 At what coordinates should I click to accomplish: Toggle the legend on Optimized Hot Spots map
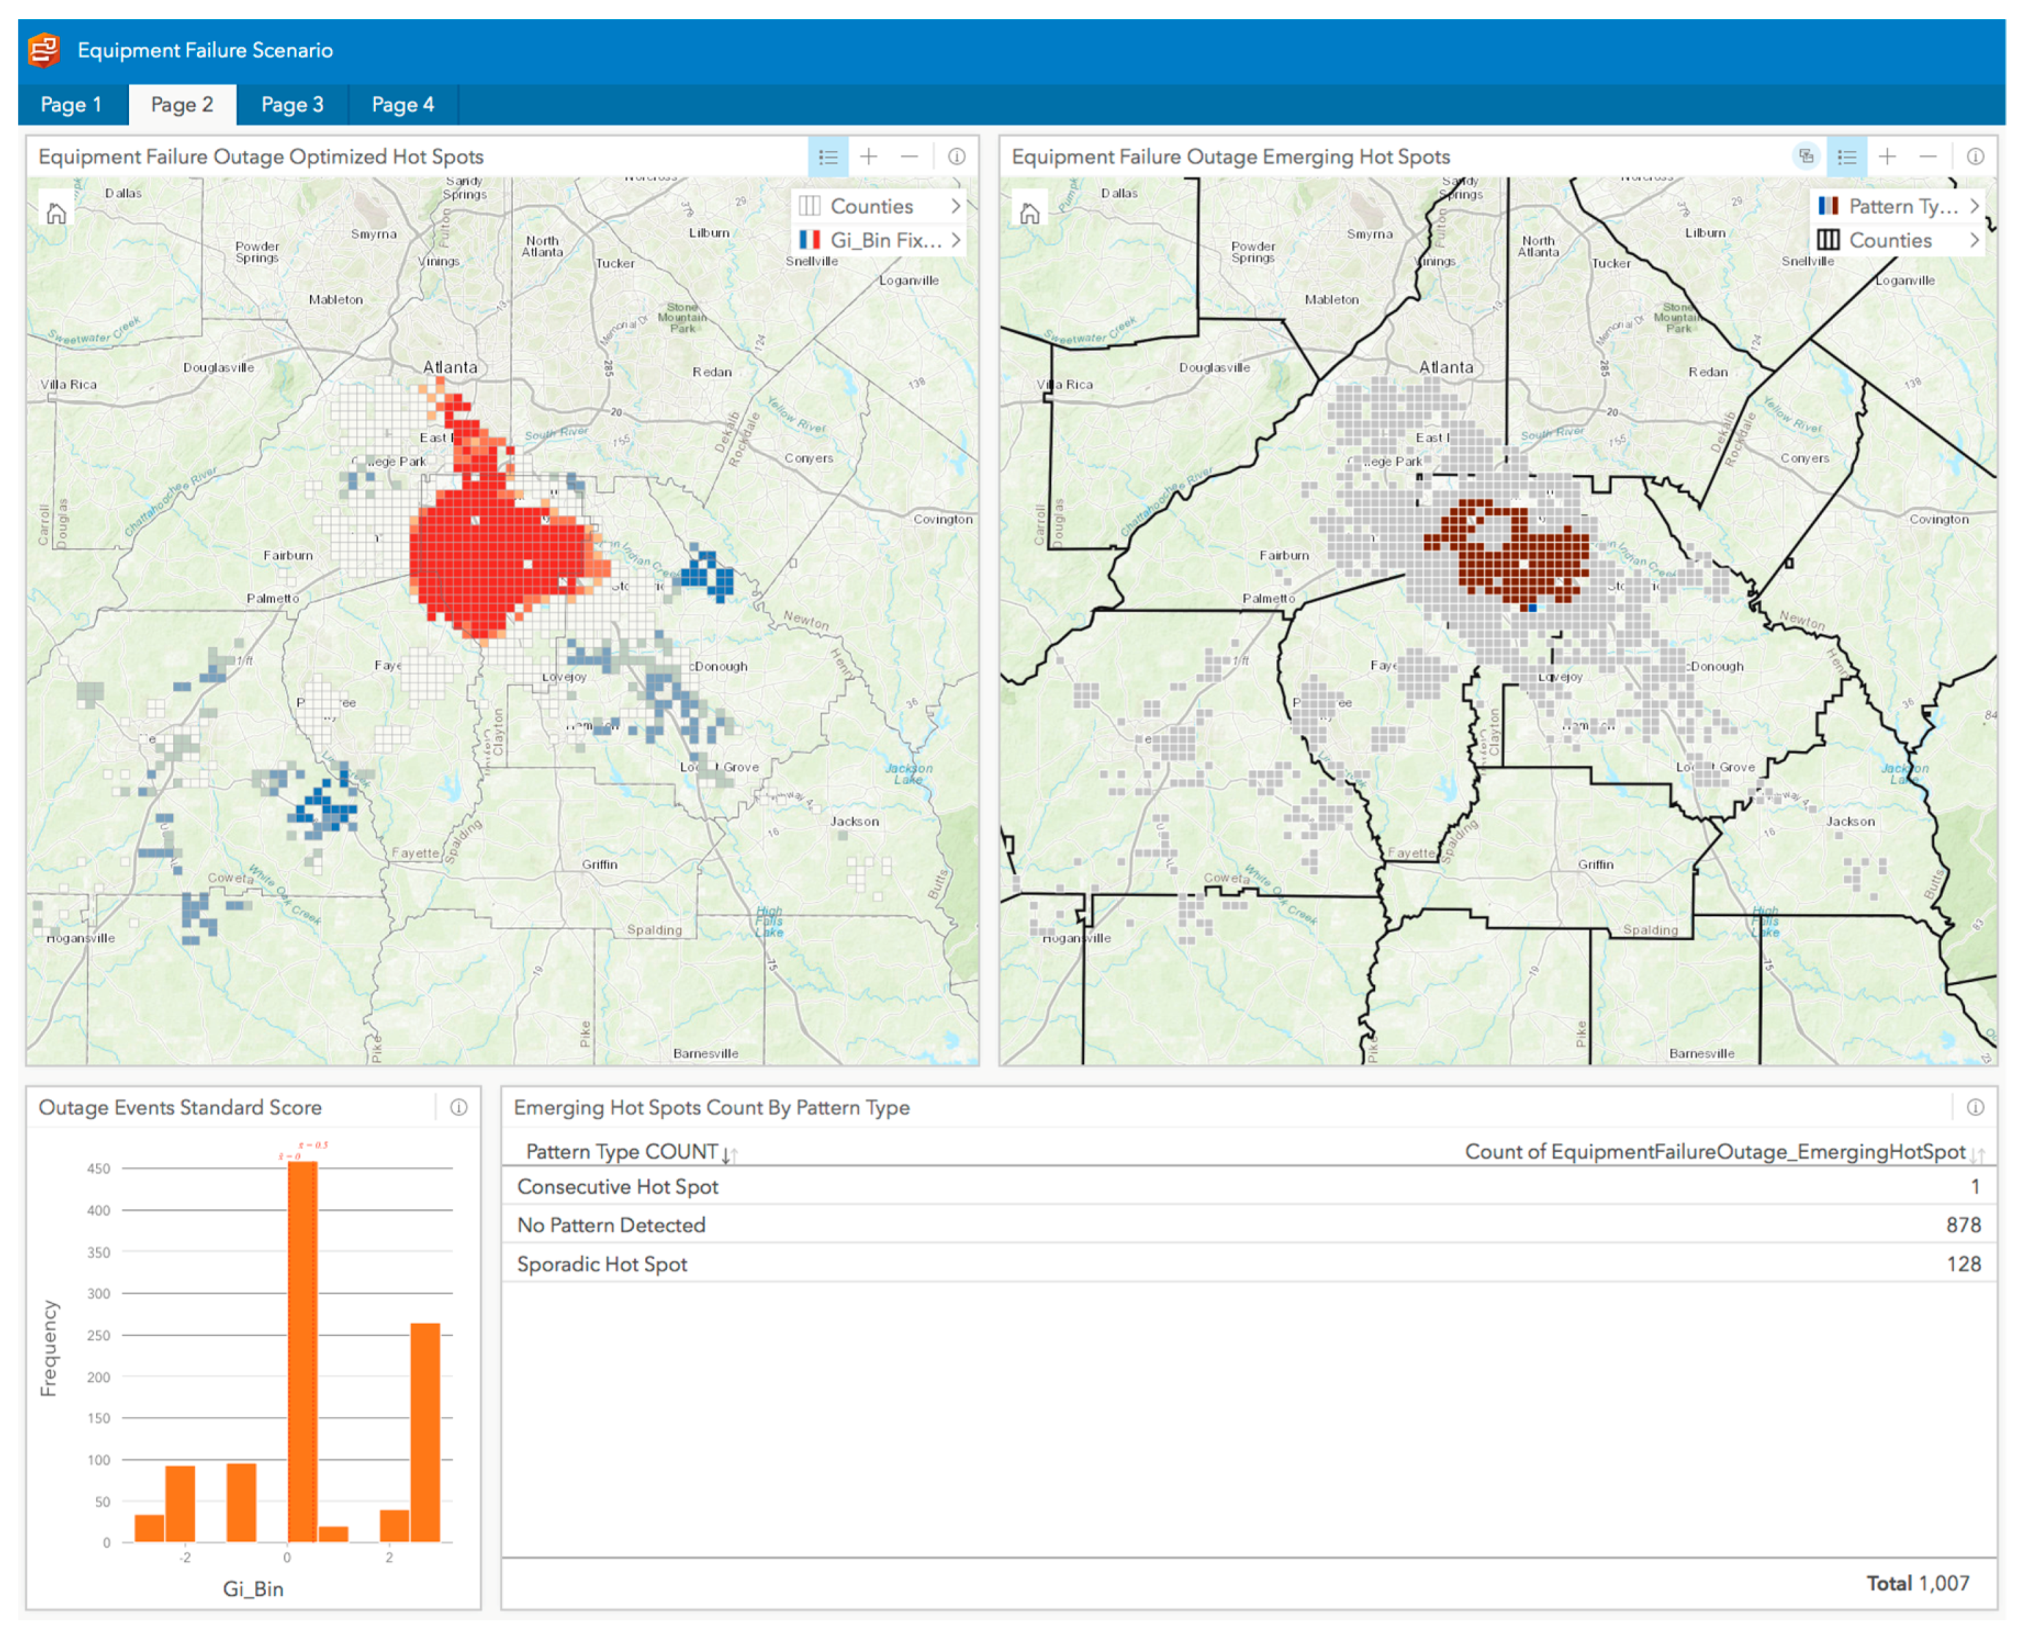(828, 156)
